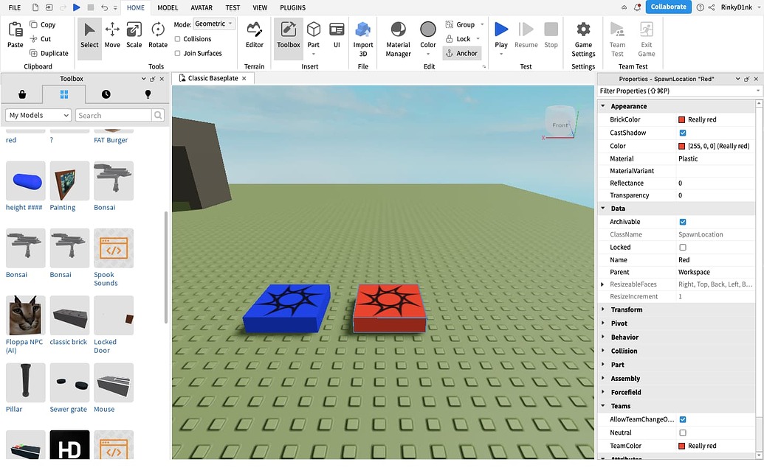Expand the Collision section
Viewport: 764px width, 476px height.
click(x=603, y=351)
